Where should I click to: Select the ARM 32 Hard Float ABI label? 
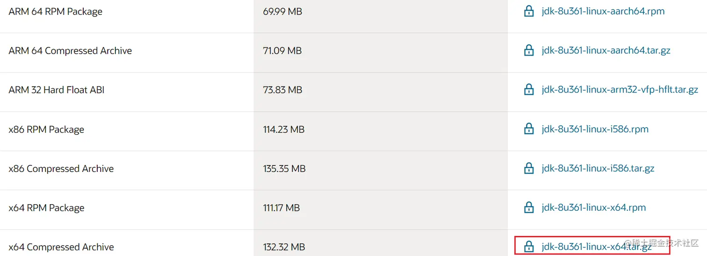point(56,90)
